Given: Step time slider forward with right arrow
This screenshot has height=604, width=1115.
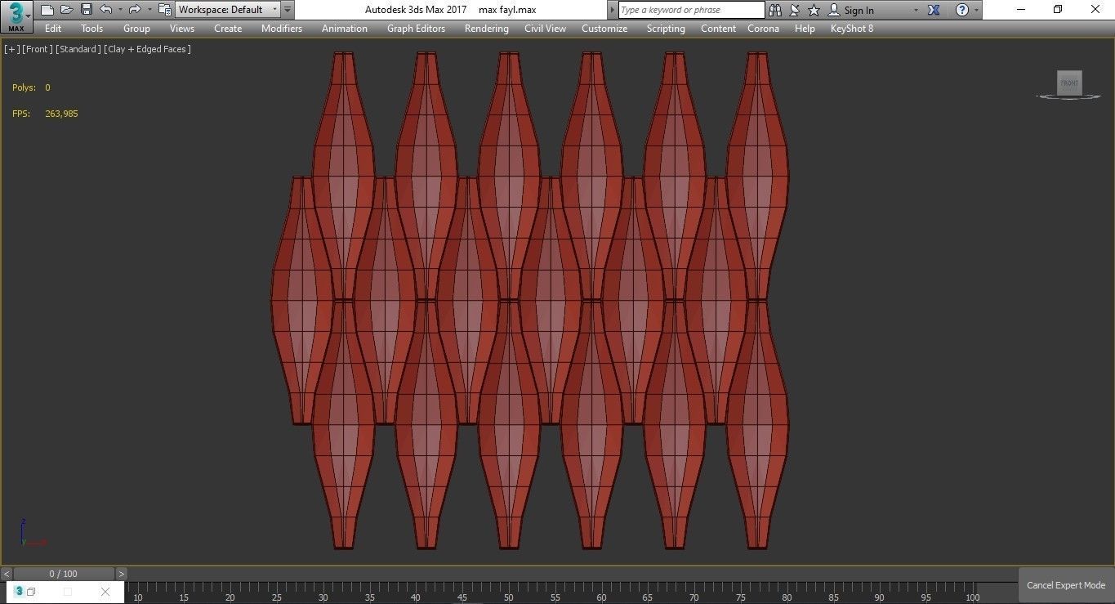Looking at the screenshot, I should coord(122,574).
